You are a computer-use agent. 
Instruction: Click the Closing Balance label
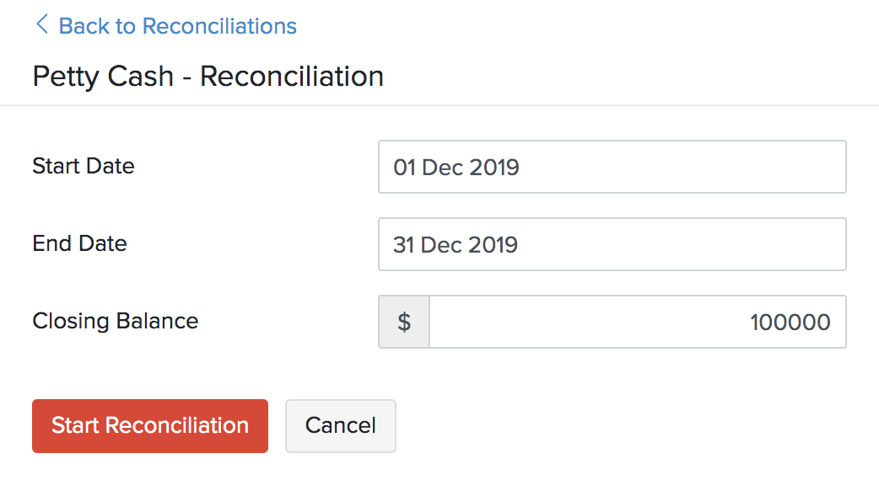[116, 321]
